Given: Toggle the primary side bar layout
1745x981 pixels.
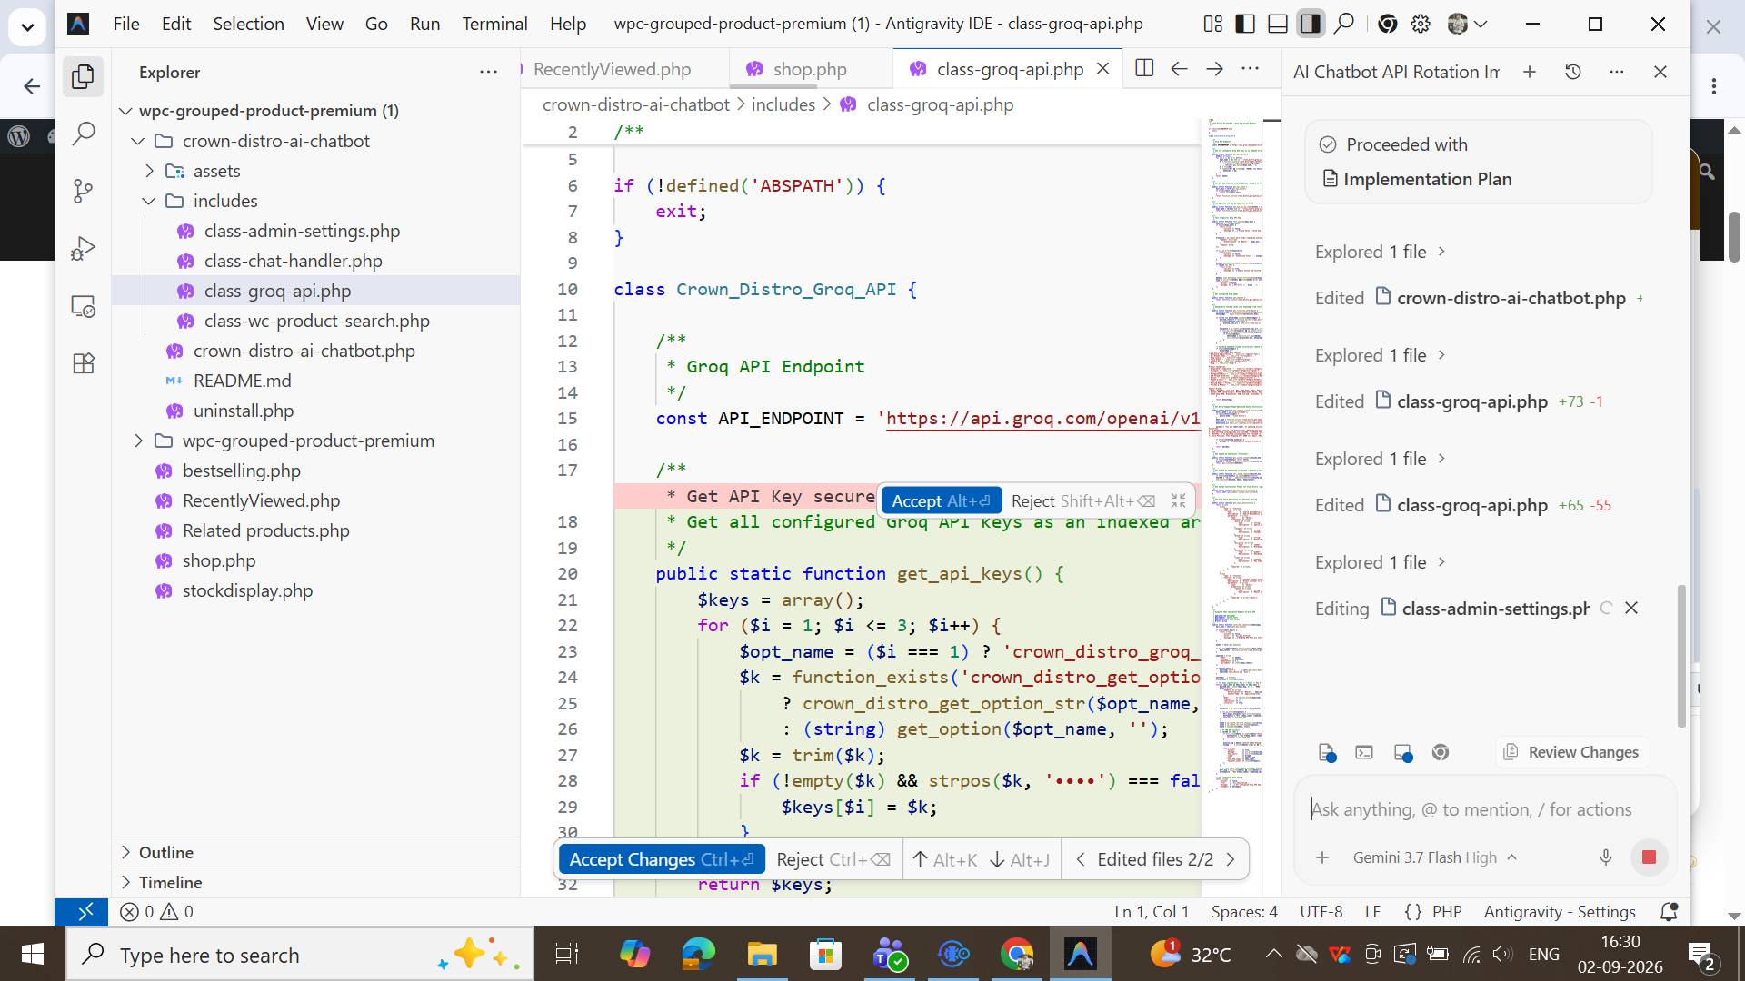Looking at the screenshot, I should tap(1245, 24).
